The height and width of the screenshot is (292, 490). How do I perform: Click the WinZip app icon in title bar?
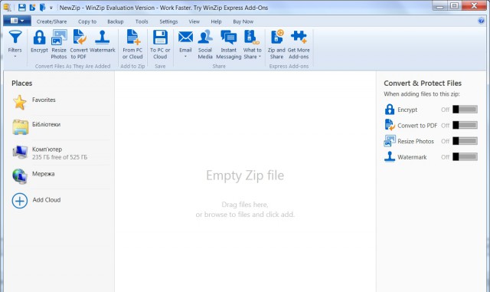7,7
